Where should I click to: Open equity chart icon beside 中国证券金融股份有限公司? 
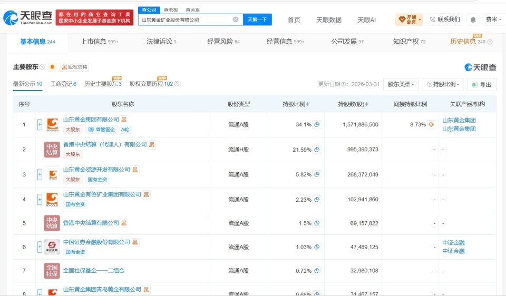135,242
